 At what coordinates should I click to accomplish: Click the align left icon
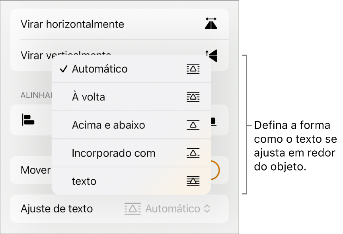[x=28, y=120]
